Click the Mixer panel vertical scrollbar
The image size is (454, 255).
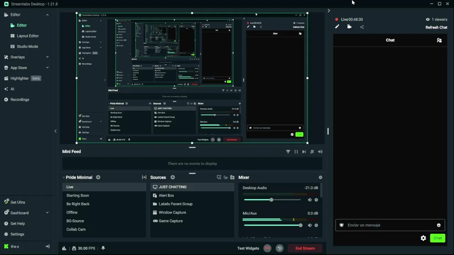click(x=321, y=191)
